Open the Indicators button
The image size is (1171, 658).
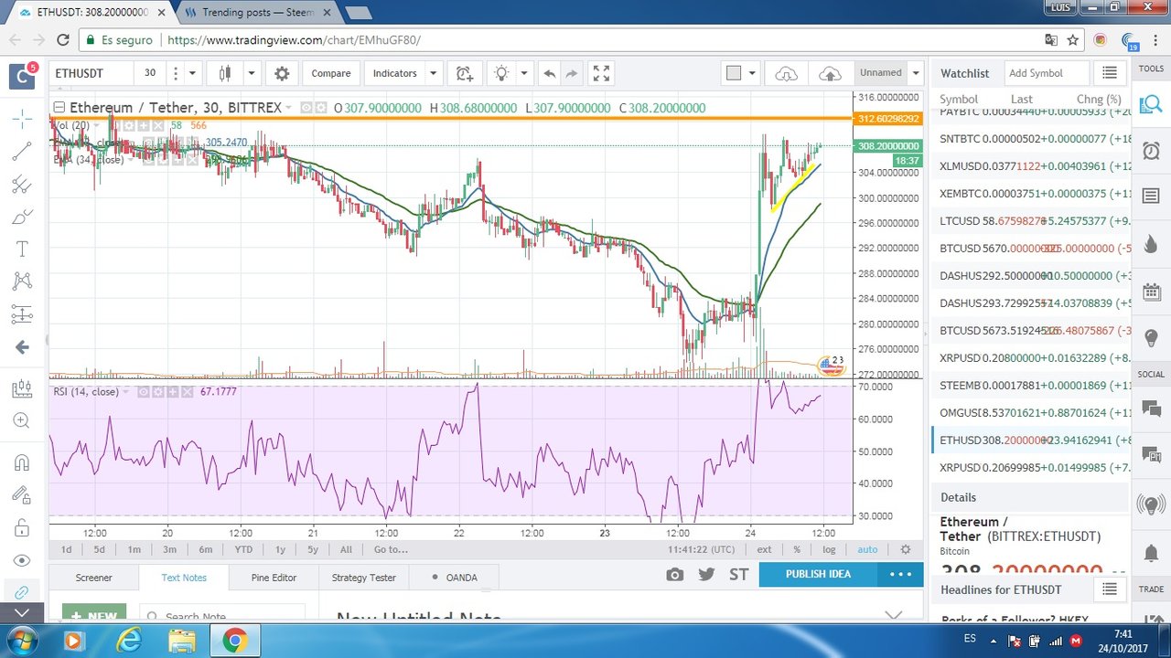[394, 73]
